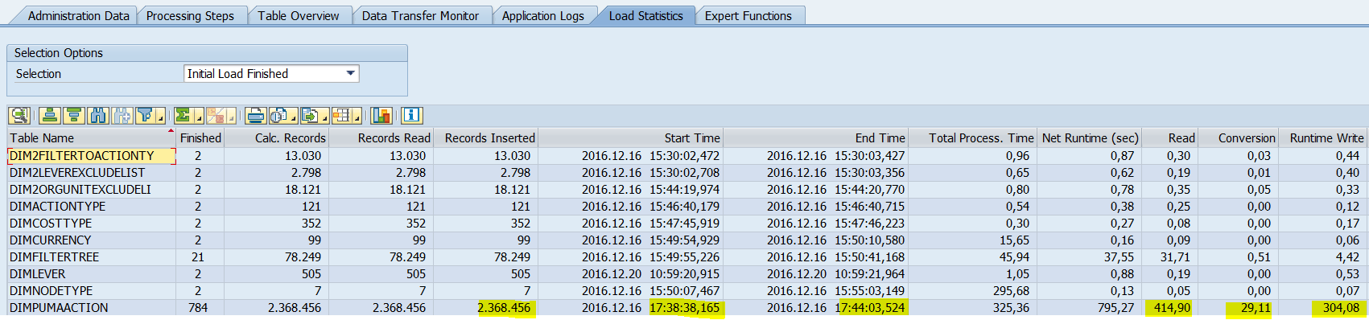Screen dimensions: 1369x320
Task: Open Find with binoculars icon
Action: [98, 116]
